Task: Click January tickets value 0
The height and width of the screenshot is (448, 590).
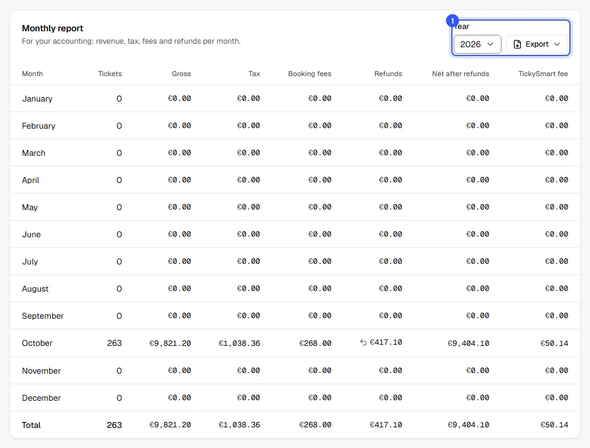Action: pyautogui.click(x=119, y=99)
